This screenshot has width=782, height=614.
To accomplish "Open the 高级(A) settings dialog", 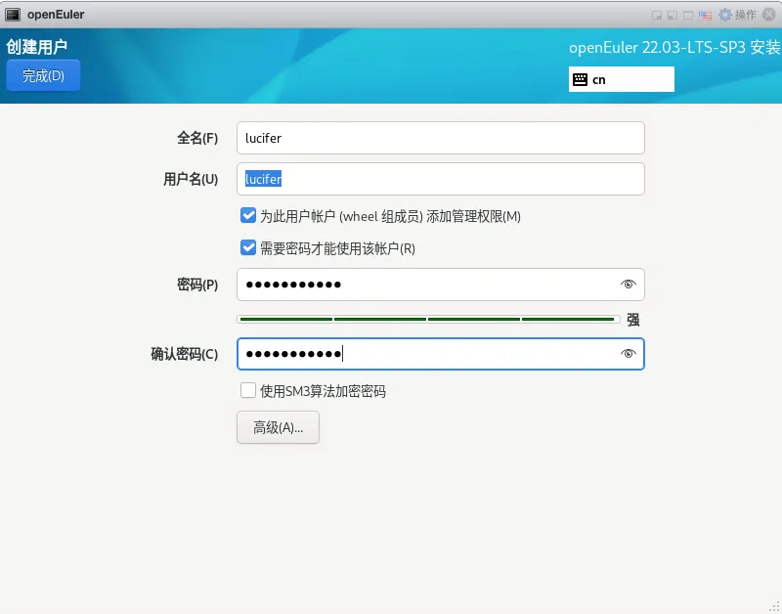I will click(x=277, y=427).
